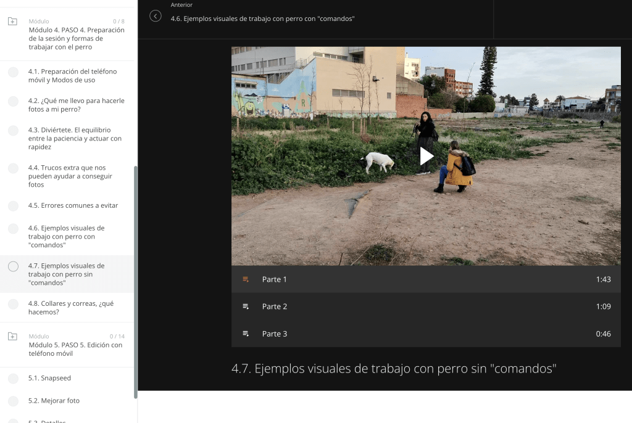Open lesson 4.2 ¿Qué me llevo para hacerle fotos
Screen dimensions: 632x423
(76, 105)
